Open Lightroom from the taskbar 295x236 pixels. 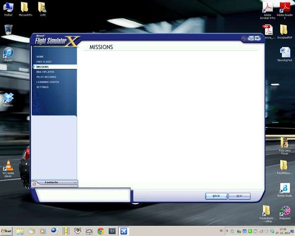[112, 231]
